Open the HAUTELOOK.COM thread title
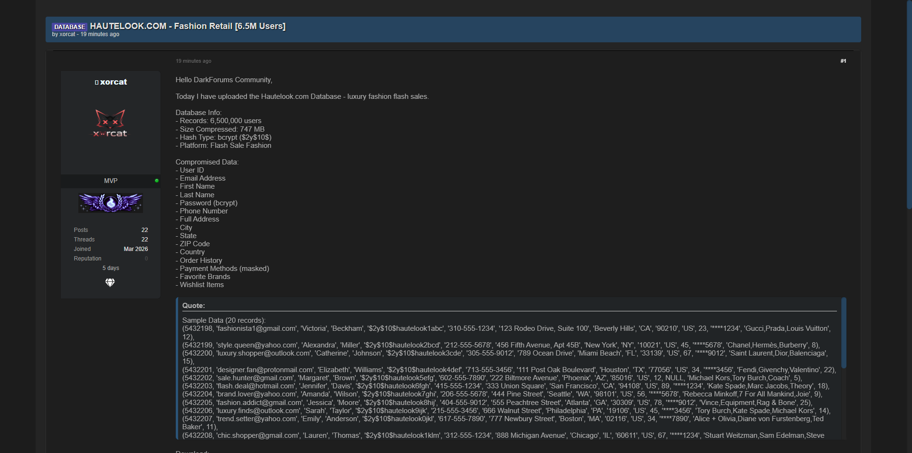 [188, 26]
